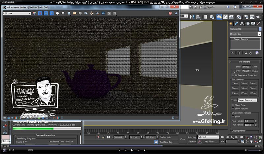This screenshot has height=154, width=264.
Task: Click the Configure Modifier Sets icon
Action: point(257,53)
